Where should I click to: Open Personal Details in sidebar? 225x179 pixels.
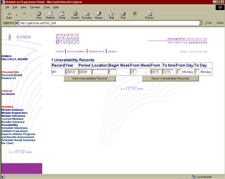(12, 75)
